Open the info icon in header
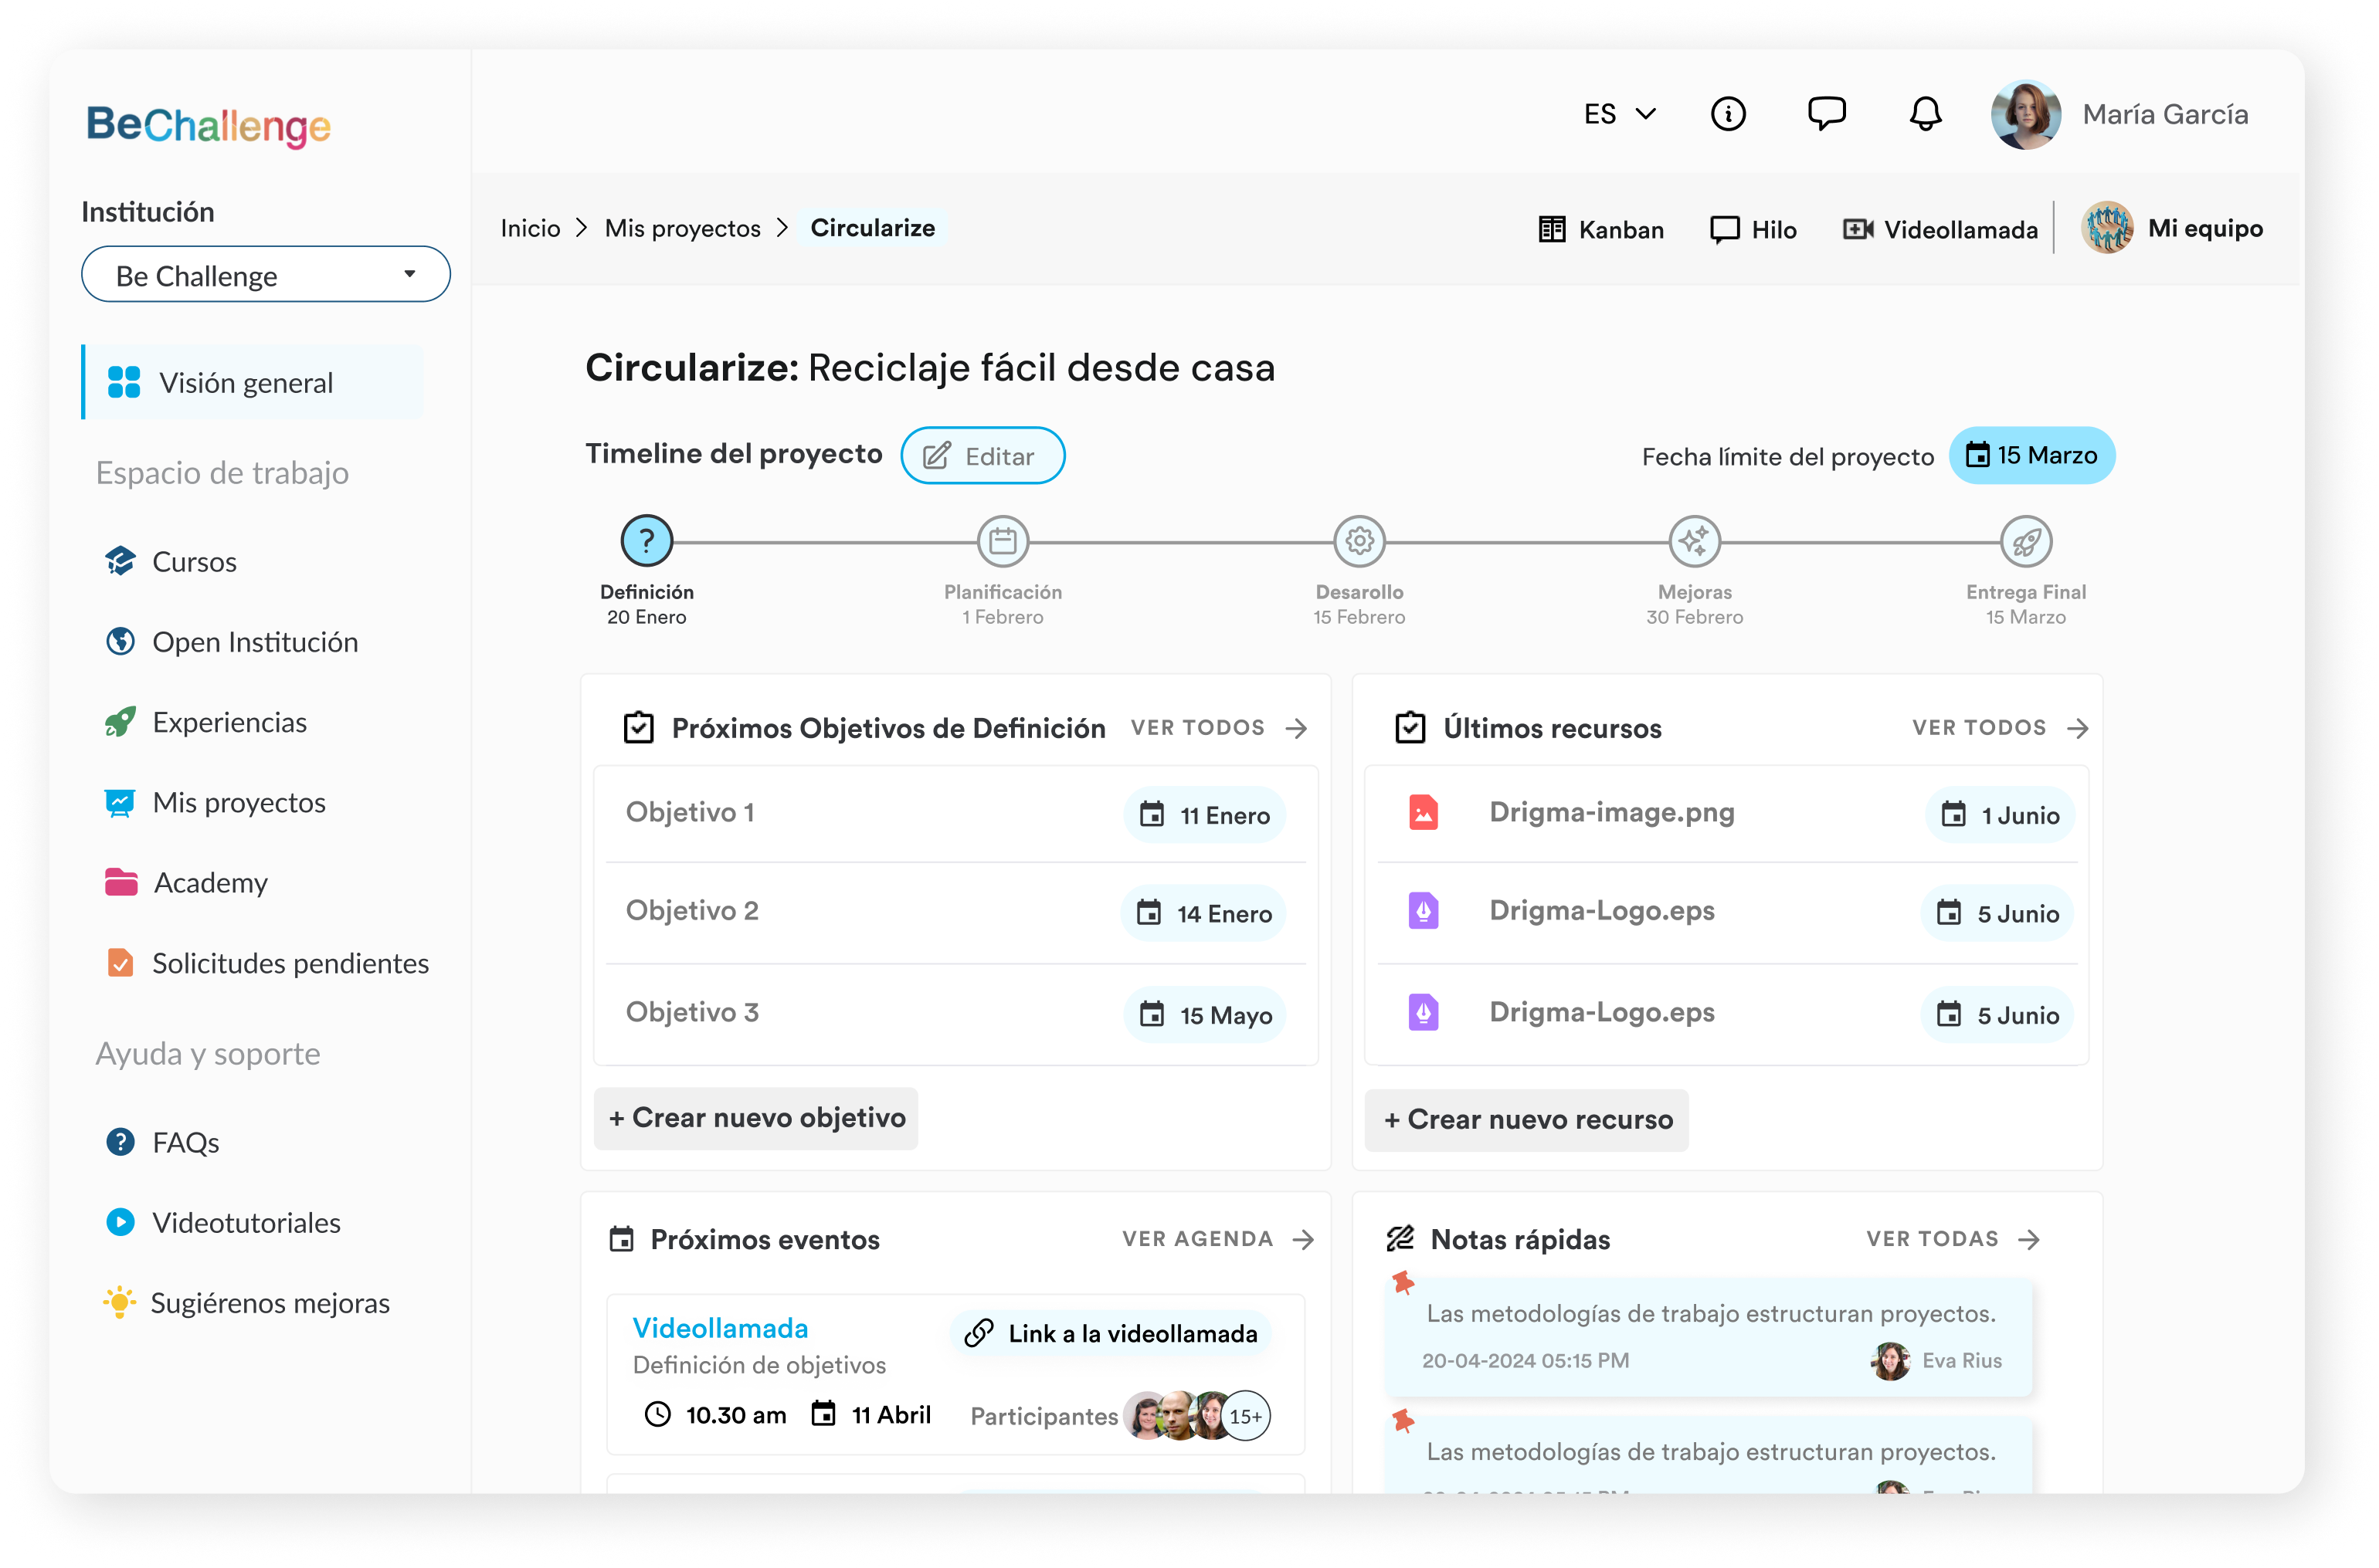Image resolution: width=2379 pixels, height=1568 pixels. click(1728, 114)
